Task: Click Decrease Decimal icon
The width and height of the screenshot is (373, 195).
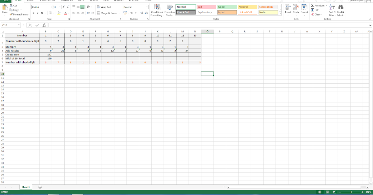Action: tap(146, 13)
